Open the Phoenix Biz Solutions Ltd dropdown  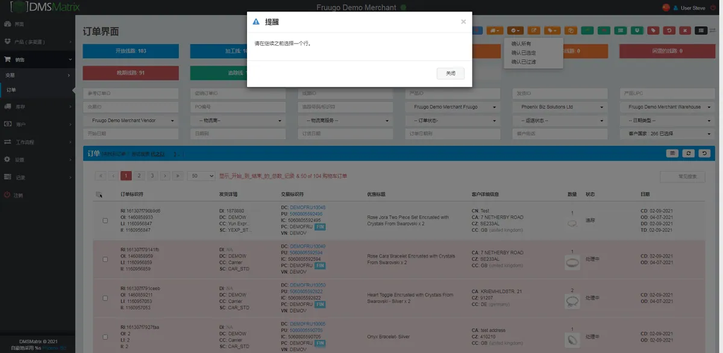coord(560,107)
